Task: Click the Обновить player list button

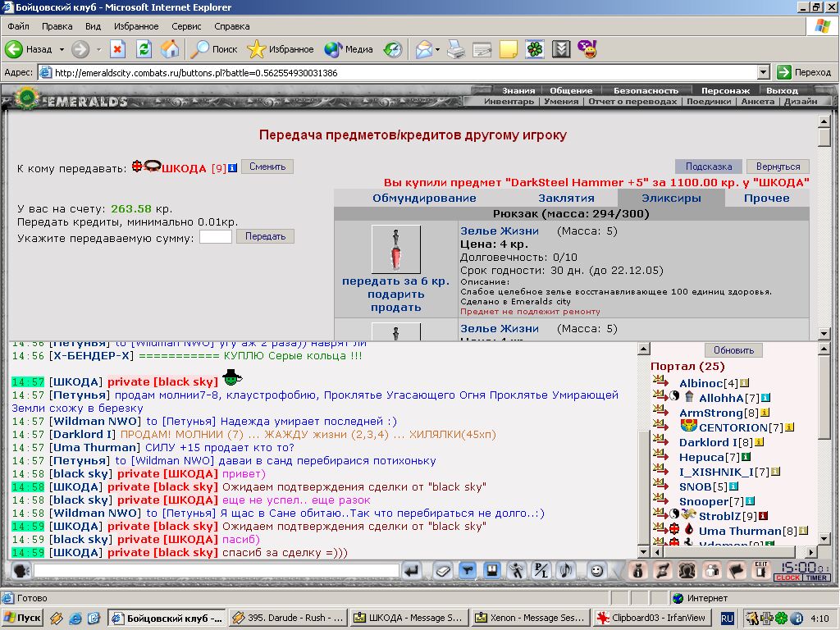Action: click(733, 350)
